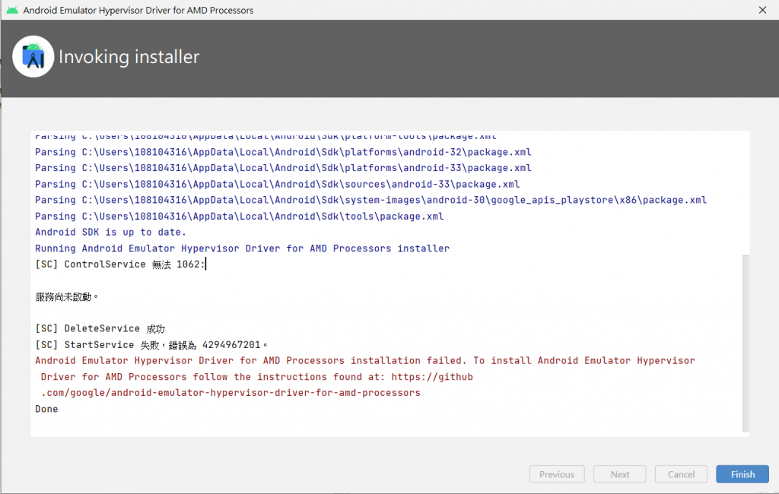
Task: Click the '[SC] DeleteService' log line
Action: click(x=100, y=328)
